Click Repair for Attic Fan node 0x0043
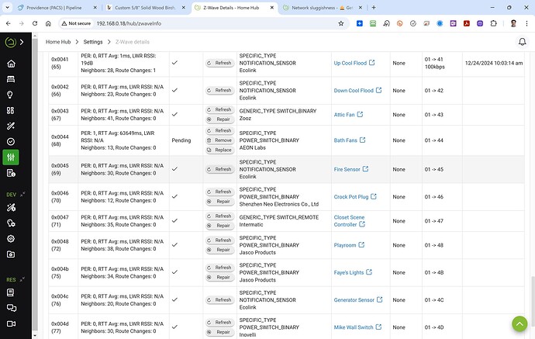Screen dimensions: 535x339 click(x=219, y=119)
